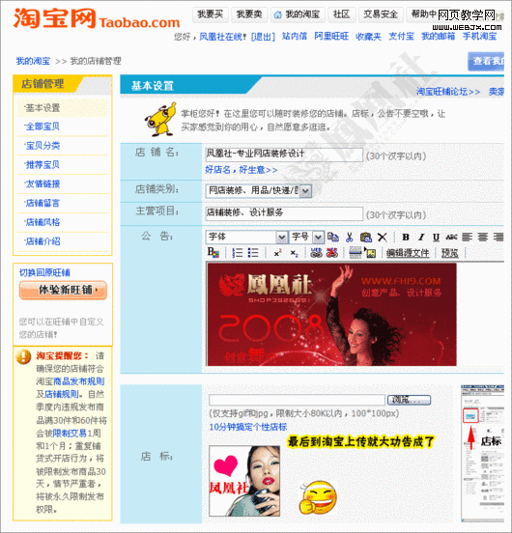Select 基本设置 in the shop management sidebar
The height and width of the screenshot is (533, 512).
(43, 108)
